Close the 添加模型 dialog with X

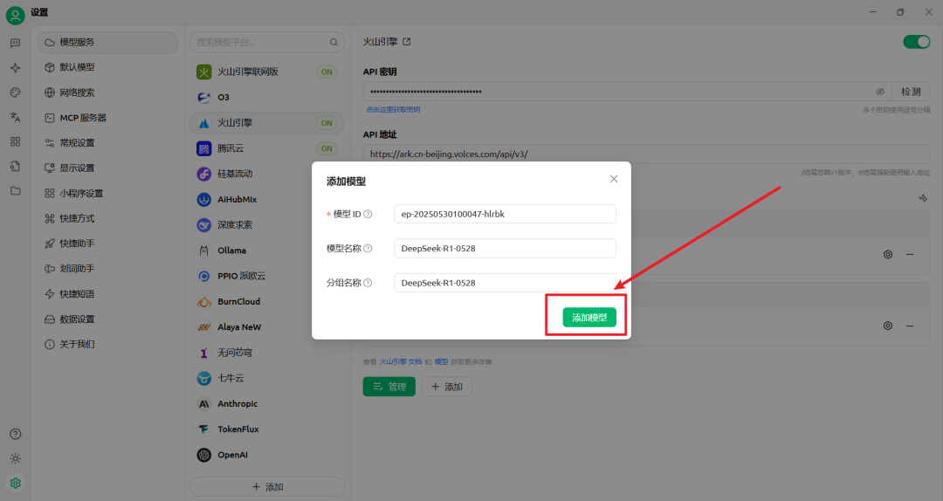[614, 179]
